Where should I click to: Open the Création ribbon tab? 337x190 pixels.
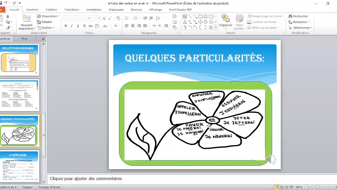(x=51, y=10)
